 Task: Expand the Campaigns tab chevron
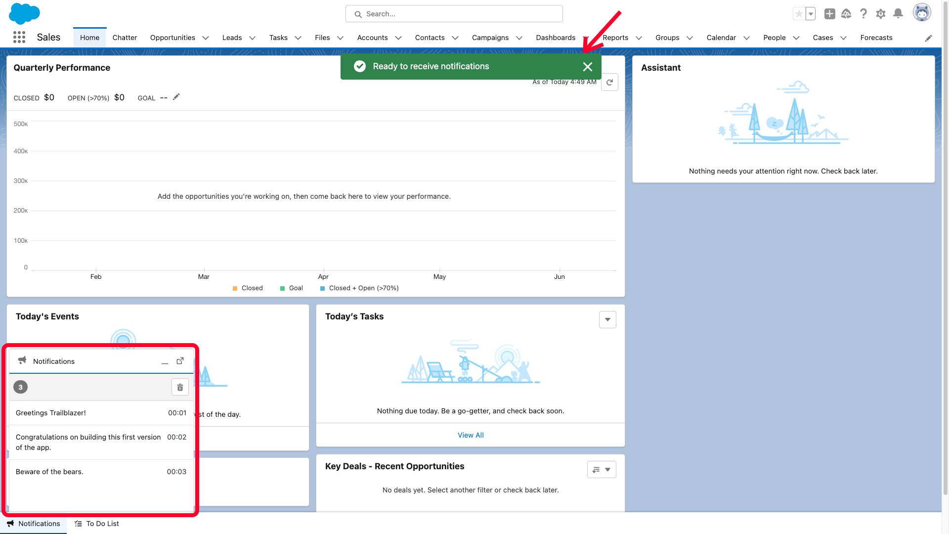[519, 38]
